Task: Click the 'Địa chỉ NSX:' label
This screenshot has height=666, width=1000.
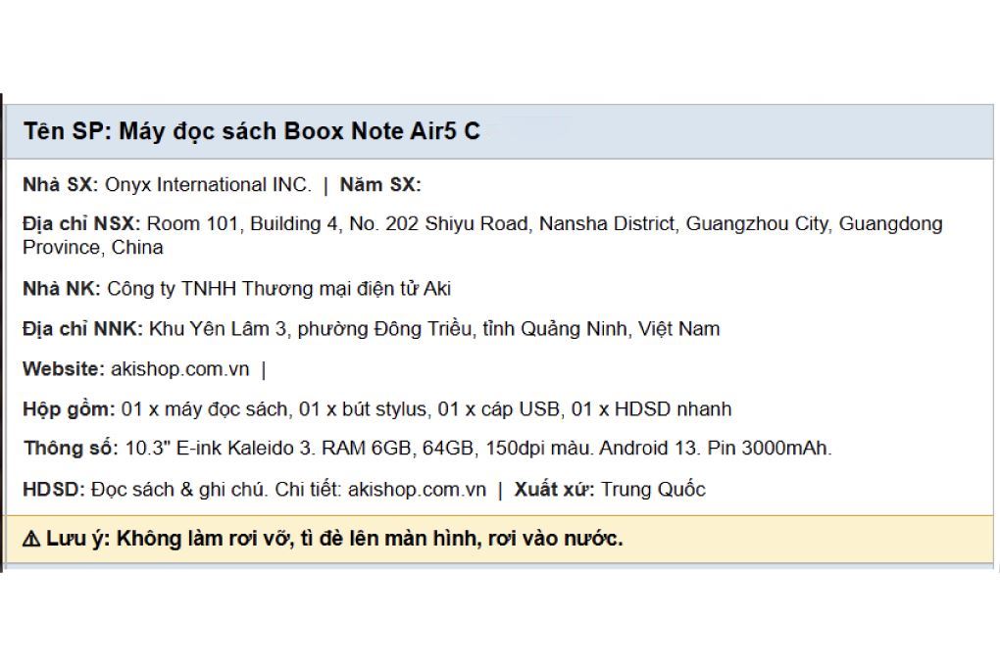Action: (x=81, y=223)
